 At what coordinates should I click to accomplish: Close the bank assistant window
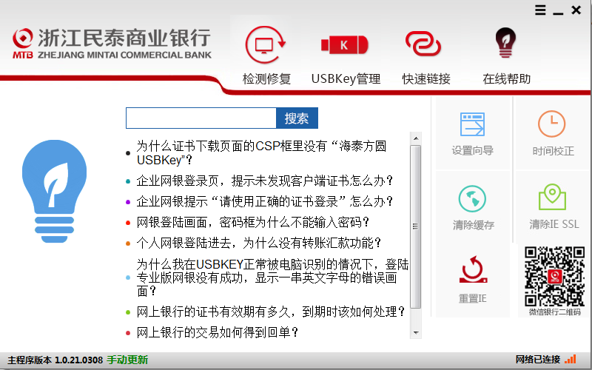click(x=576, y=10)
